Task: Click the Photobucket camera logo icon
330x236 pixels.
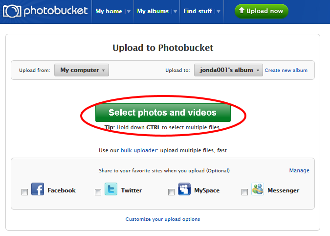Action: pyautogui.click(x=12, y=11)
